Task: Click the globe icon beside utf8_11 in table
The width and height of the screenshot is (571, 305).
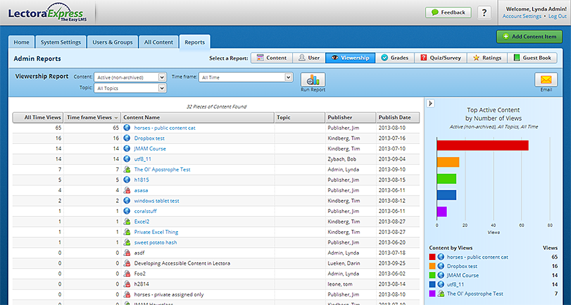Action: point(127,159)
